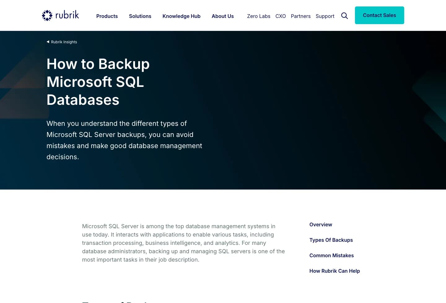
Task: Open the Knowledge Hub menu
Action: [181, 16]
